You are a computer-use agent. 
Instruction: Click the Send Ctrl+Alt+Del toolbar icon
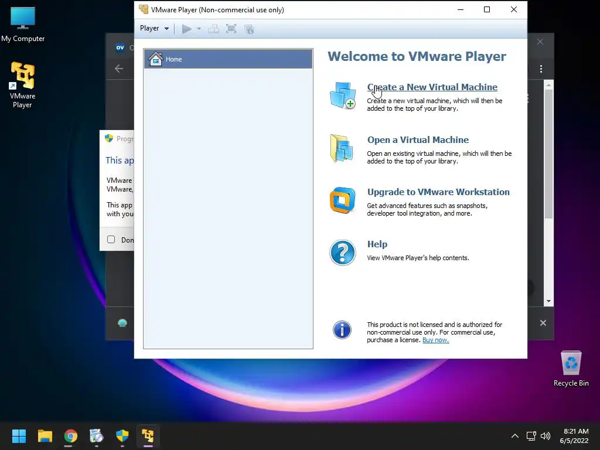[x=213, y=29]
